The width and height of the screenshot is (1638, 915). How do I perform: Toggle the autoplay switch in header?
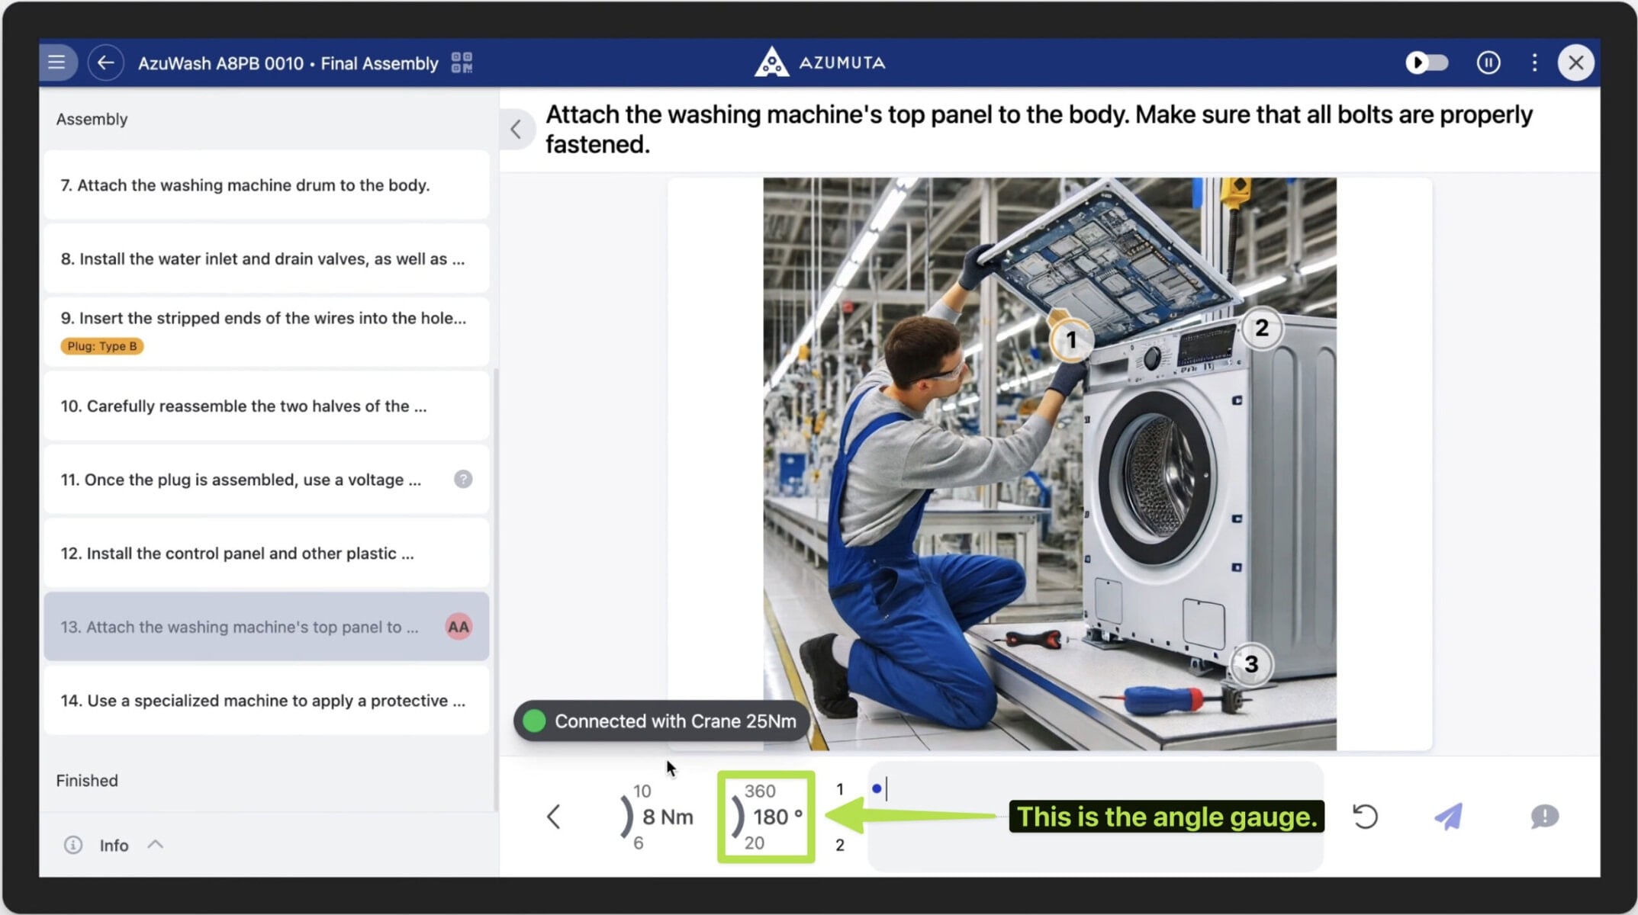coord(1427,63)
